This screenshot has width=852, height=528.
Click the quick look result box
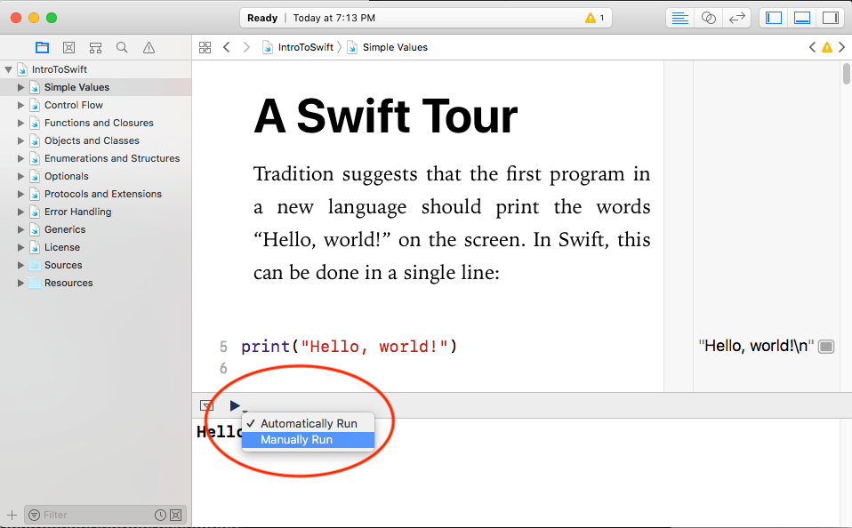[x=826, y=347]
